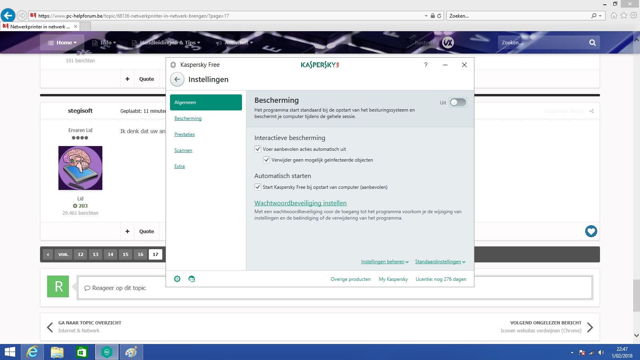
Task: Click the Kaspersky shield icon in title bar
Action: tap(173, 65)
